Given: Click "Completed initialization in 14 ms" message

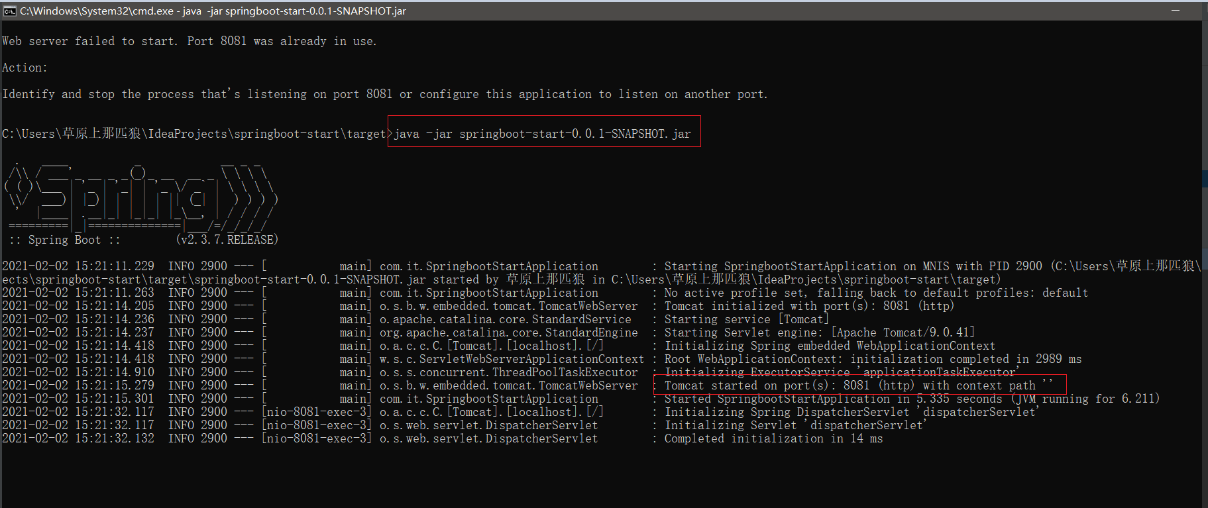Looking at the screenshot, I should [773, 438].
